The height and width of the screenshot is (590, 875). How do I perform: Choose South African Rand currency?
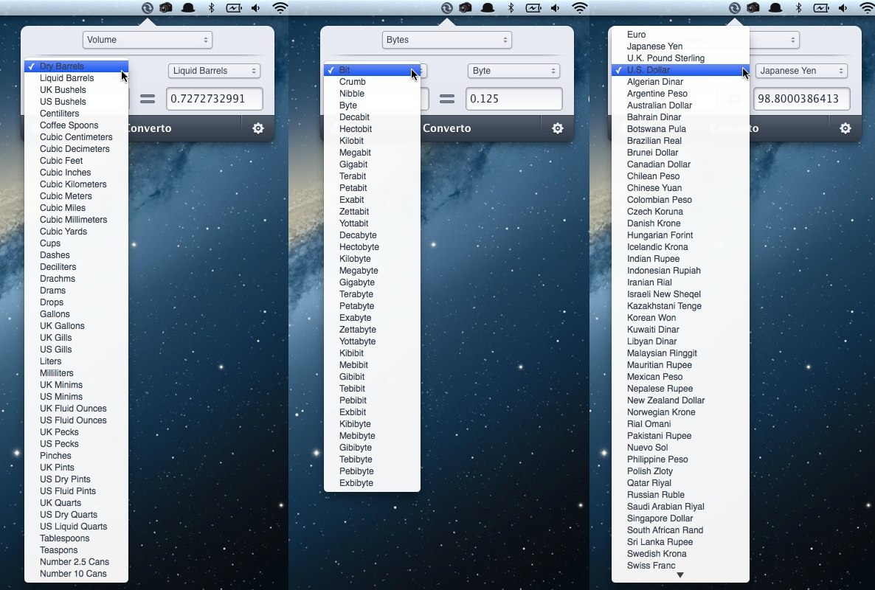pyautogui.click(x=680, y=530)
